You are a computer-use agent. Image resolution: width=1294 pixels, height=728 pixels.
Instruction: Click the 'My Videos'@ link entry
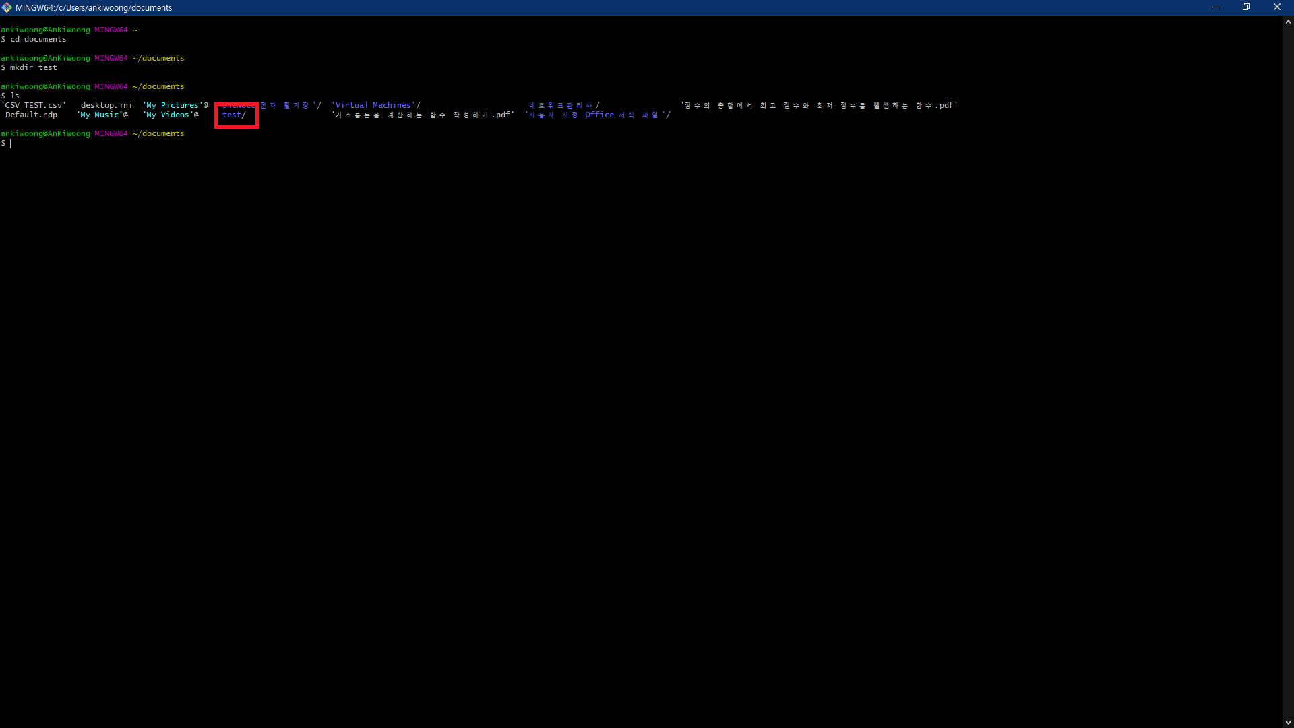click(x=171, y=115)
